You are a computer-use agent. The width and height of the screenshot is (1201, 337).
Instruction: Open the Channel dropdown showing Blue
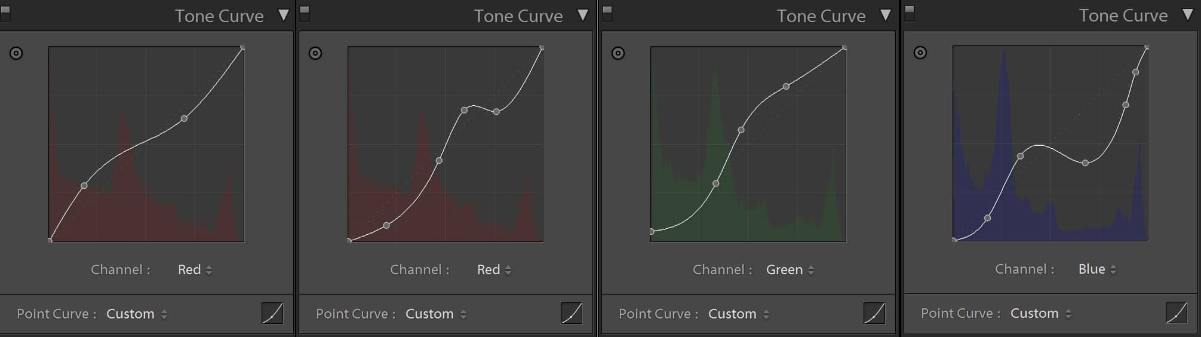pos(1097,269)
